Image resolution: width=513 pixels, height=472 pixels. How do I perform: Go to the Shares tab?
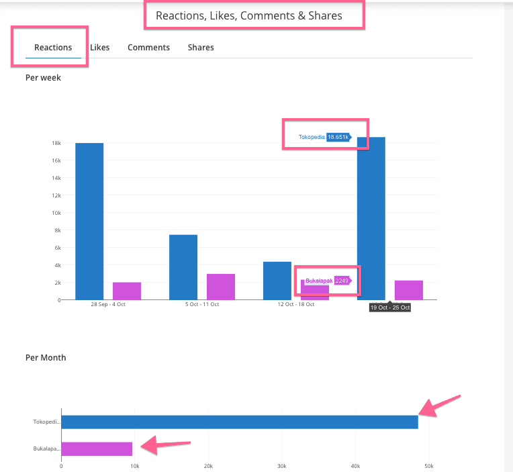click(x=201, y=48)
